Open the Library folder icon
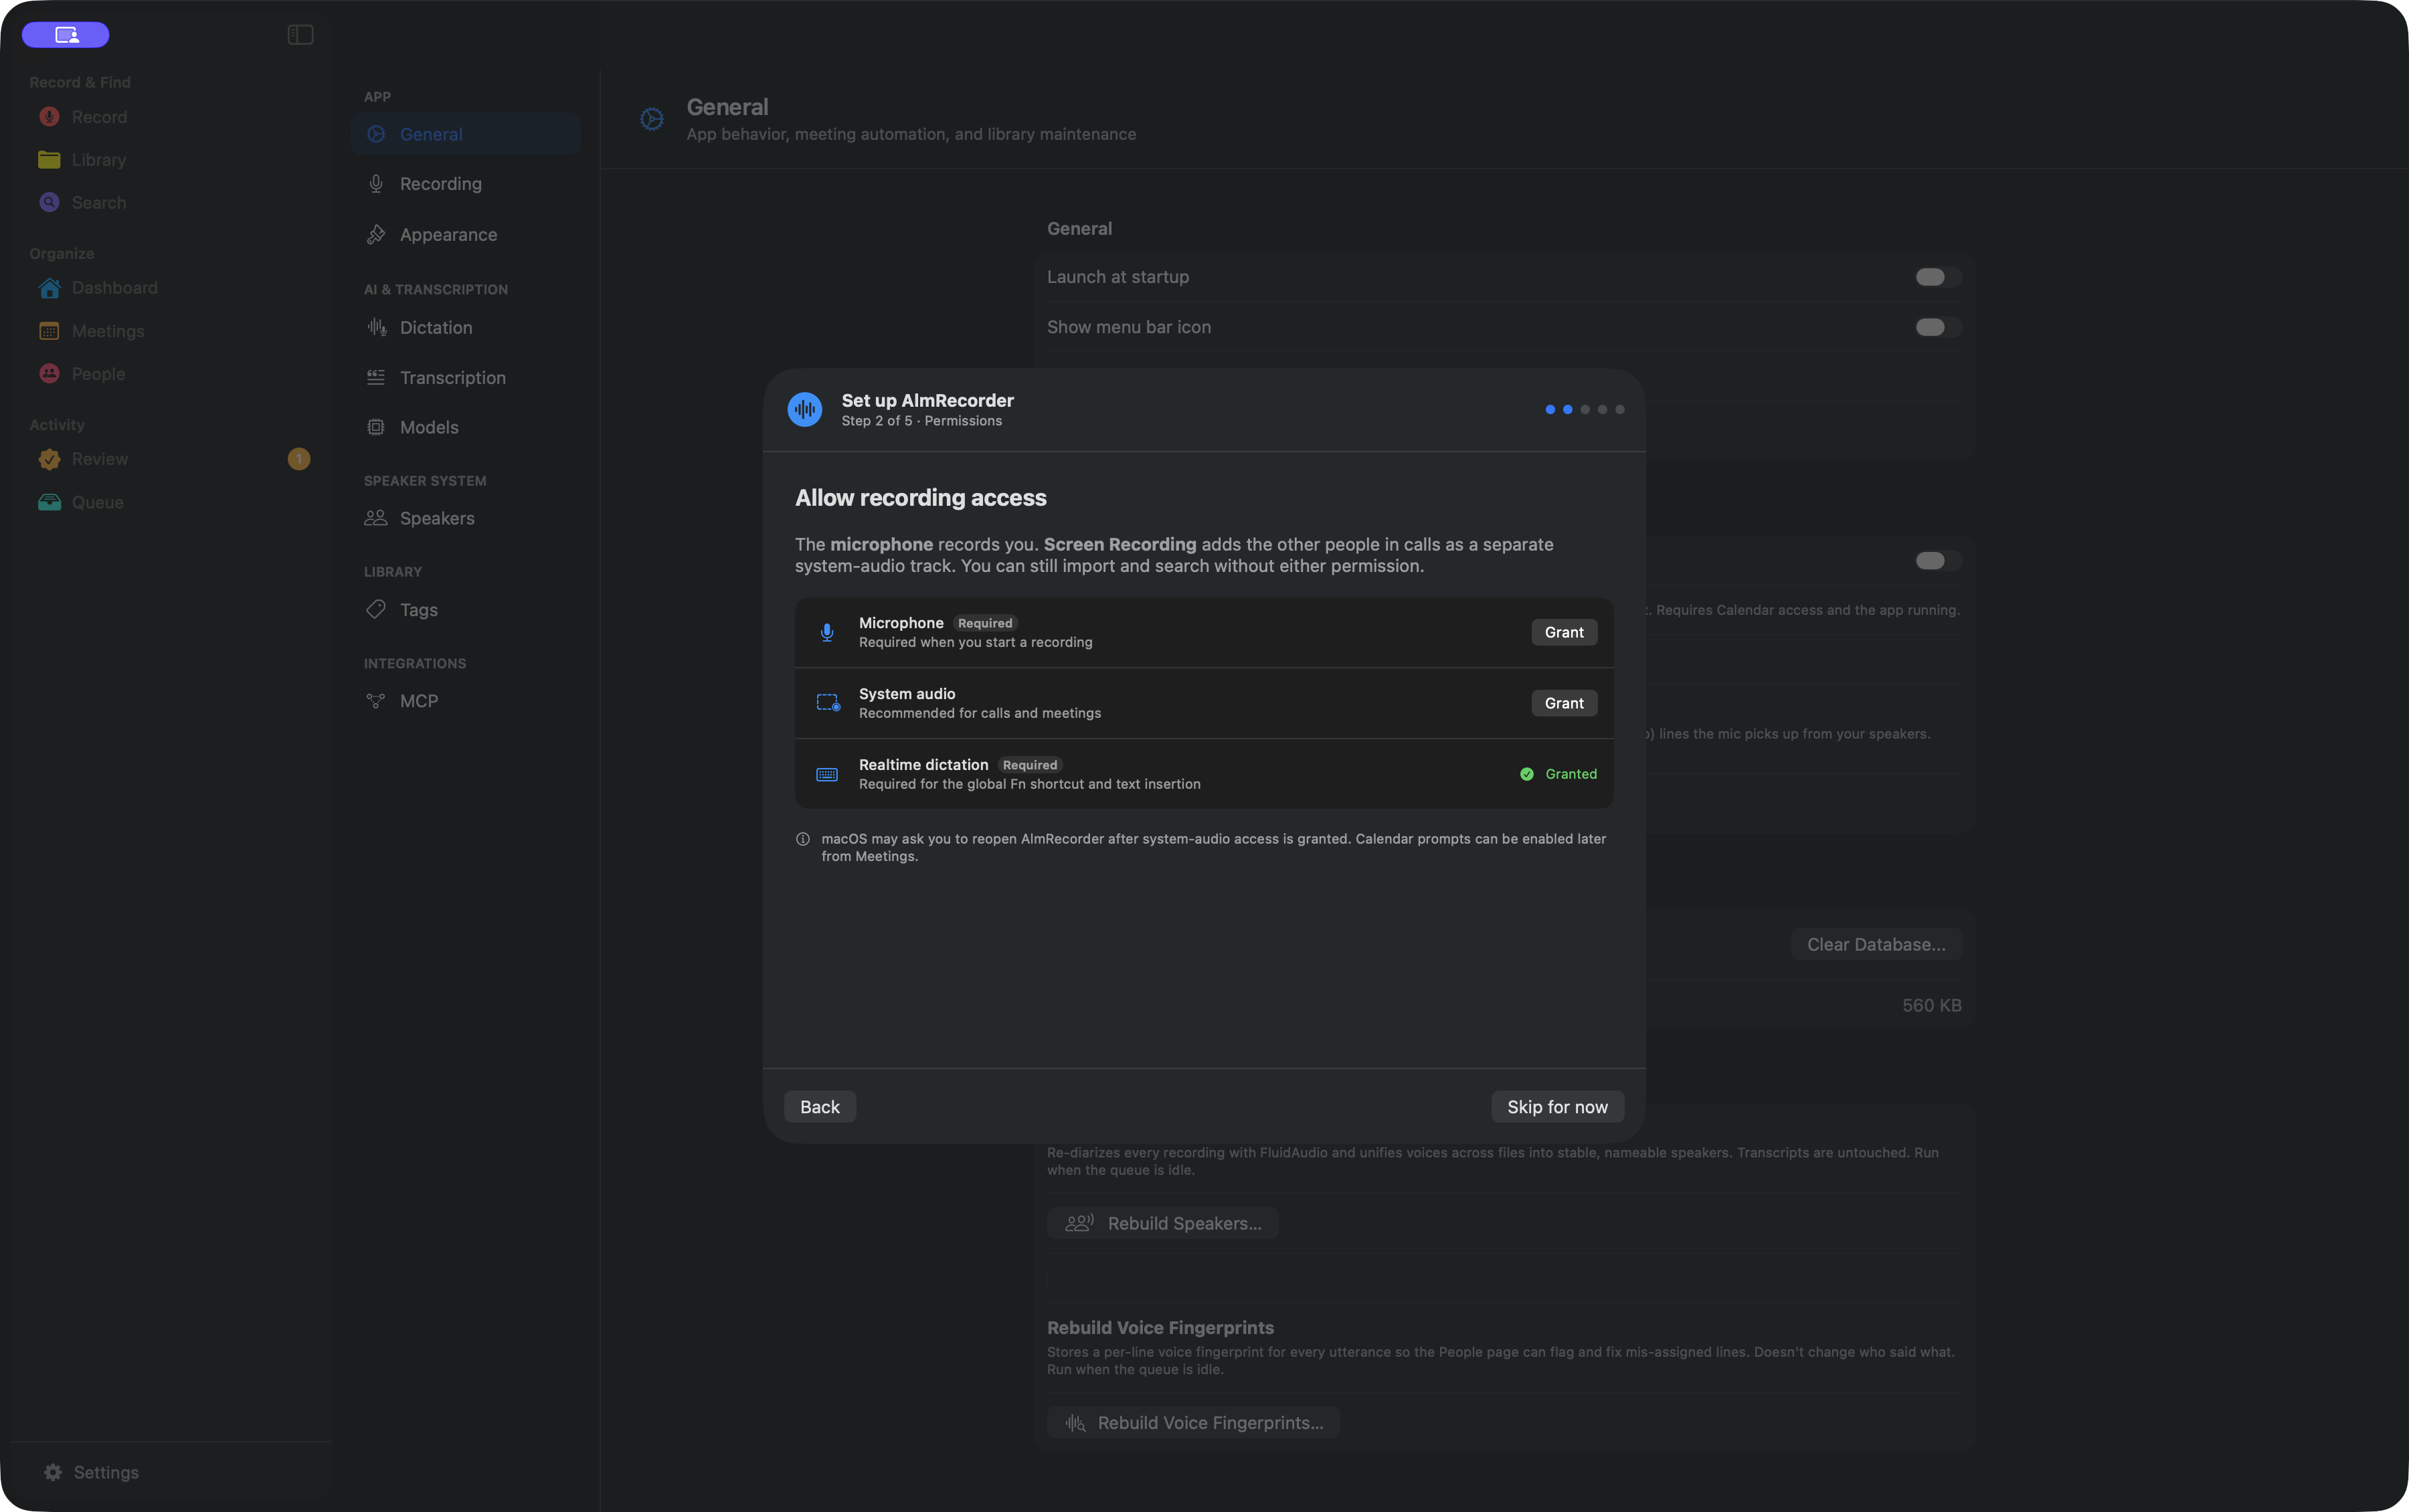The height and width of the screenshot is (1512, 2409). [x=49, y=160]
